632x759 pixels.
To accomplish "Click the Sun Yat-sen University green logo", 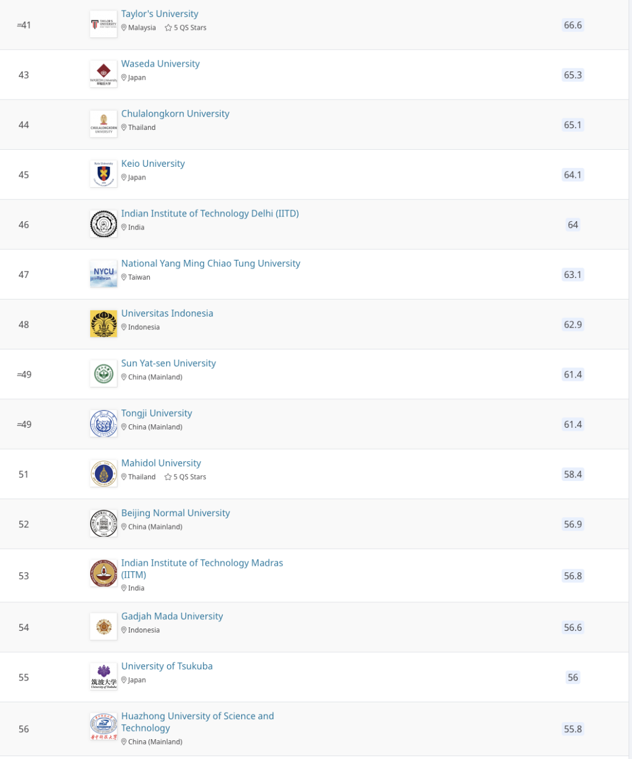I will (x=104, y=374).
